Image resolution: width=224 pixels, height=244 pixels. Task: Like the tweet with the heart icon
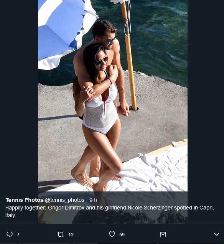coord(112,234)
